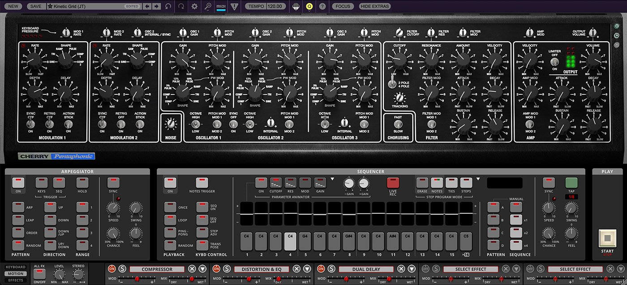Viewport: 627px width, 285px height.
Task: Remove Dual Delay with X icon
Action: click(x=401, y=269)
